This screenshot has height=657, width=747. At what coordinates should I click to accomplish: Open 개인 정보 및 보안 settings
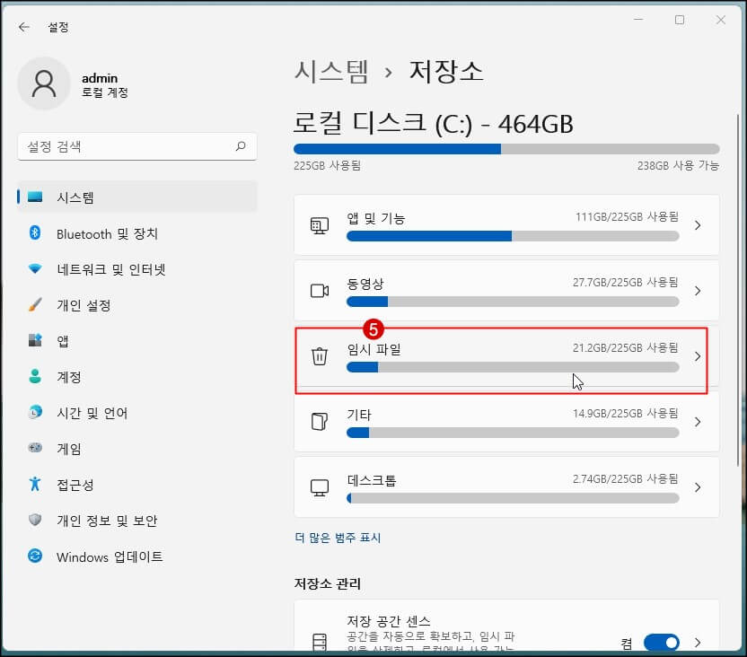pos(106,521)
